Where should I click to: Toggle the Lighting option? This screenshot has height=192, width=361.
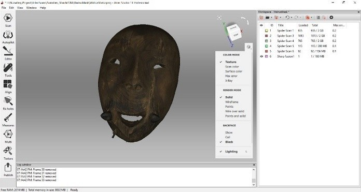pos(231,152)
